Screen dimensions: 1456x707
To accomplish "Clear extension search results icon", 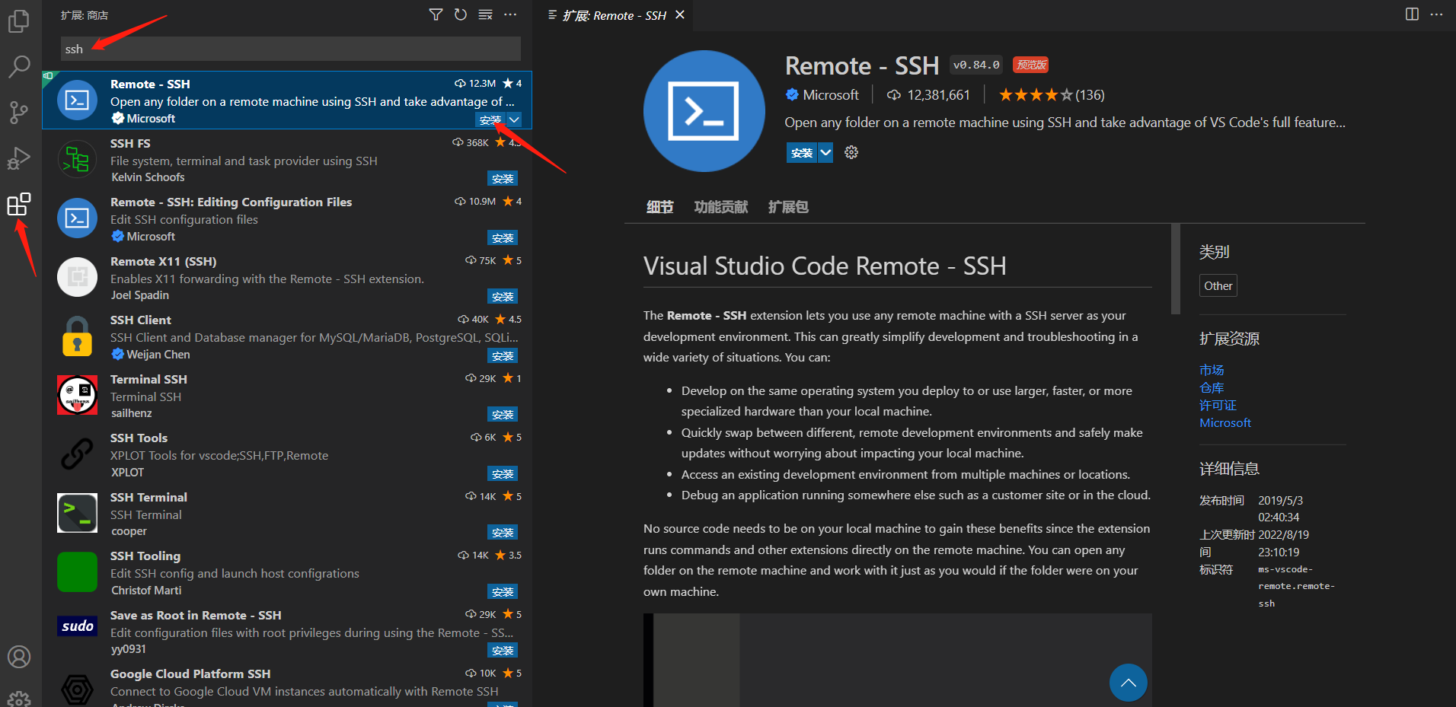I will point(485,15).
